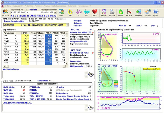164x113 pixels.
Task: Launch the Prov.Br test icon
Action: 129,13
